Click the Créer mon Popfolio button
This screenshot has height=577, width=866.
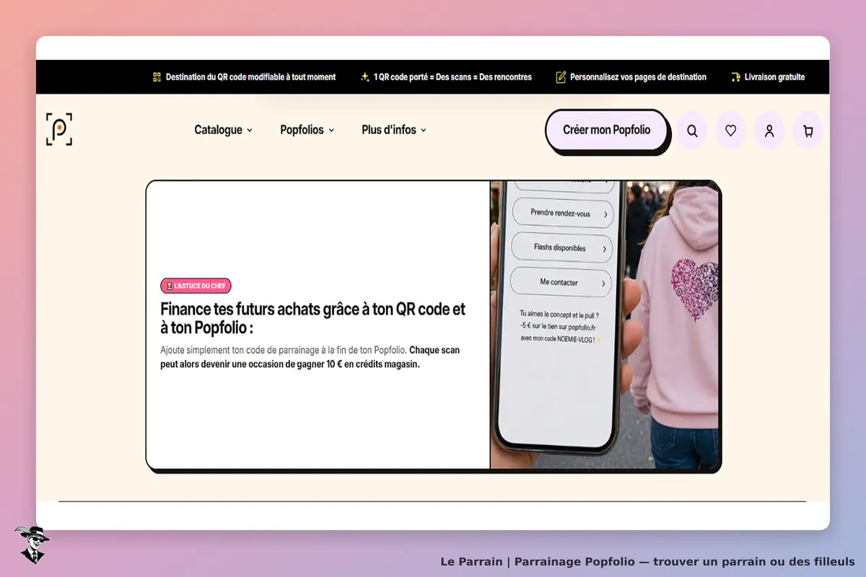coord(607,131)
